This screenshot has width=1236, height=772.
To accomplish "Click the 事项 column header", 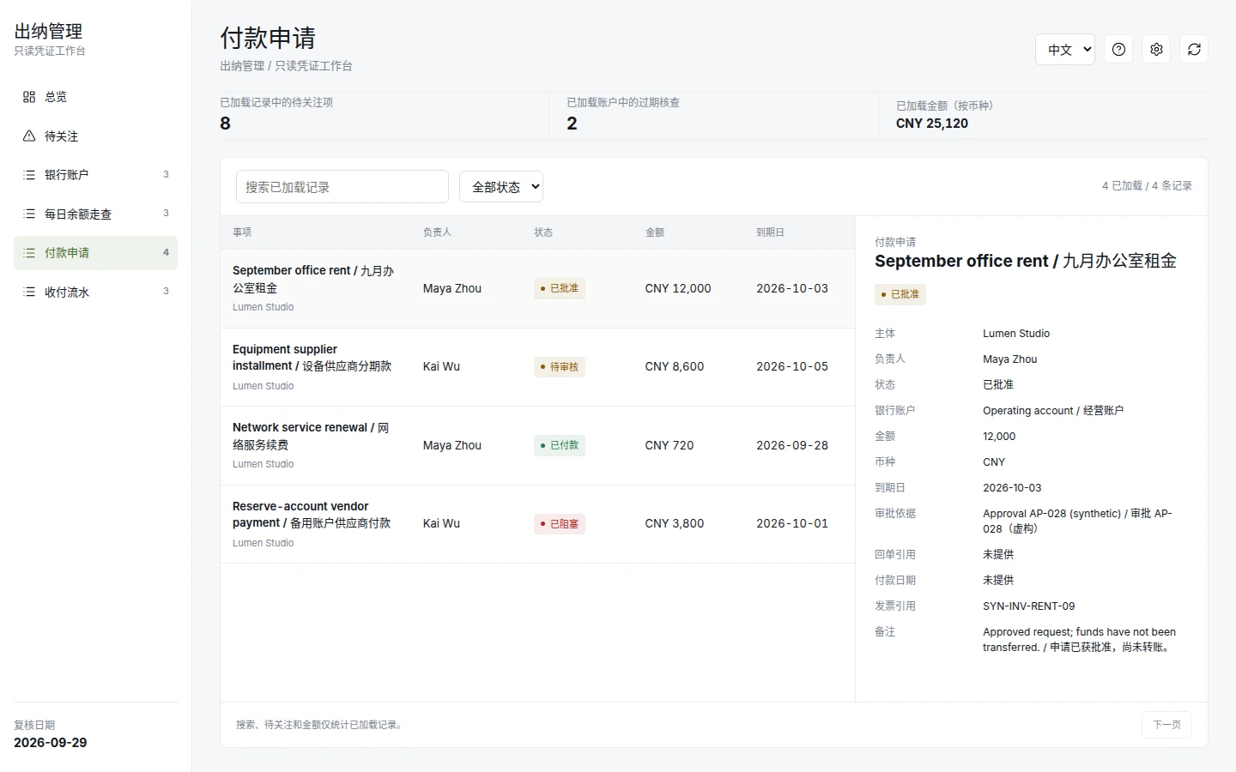I will point(242,232).
